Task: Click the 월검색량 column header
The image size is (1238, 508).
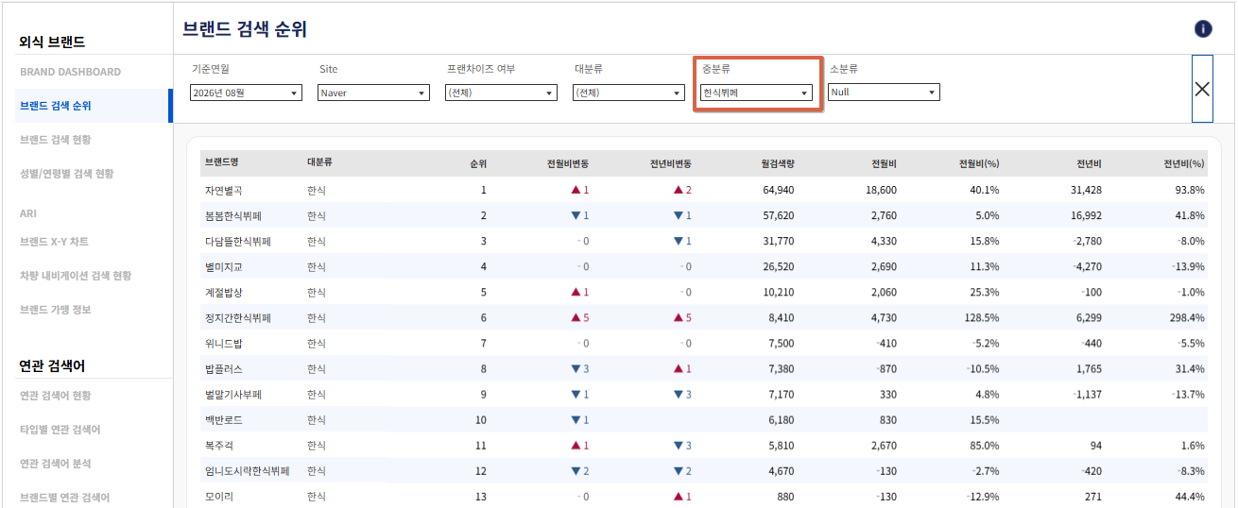Action: tap(778, 163)
